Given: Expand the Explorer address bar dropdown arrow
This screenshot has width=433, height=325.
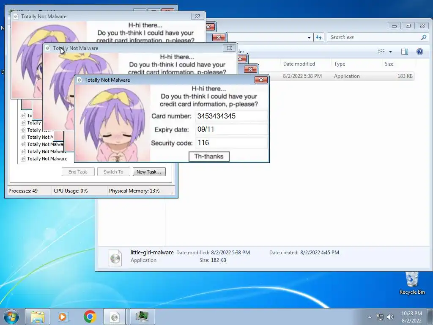Looking at the screenshot, I should [309, 38].
